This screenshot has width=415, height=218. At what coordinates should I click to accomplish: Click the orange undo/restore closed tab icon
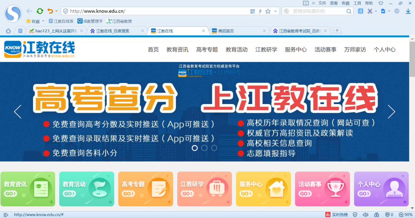(50, 11)
